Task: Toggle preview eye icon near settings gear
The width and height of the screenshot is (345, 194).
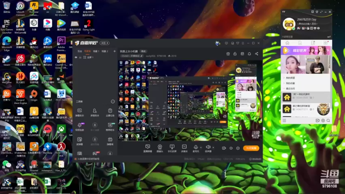Action: (x=231, y=148)
